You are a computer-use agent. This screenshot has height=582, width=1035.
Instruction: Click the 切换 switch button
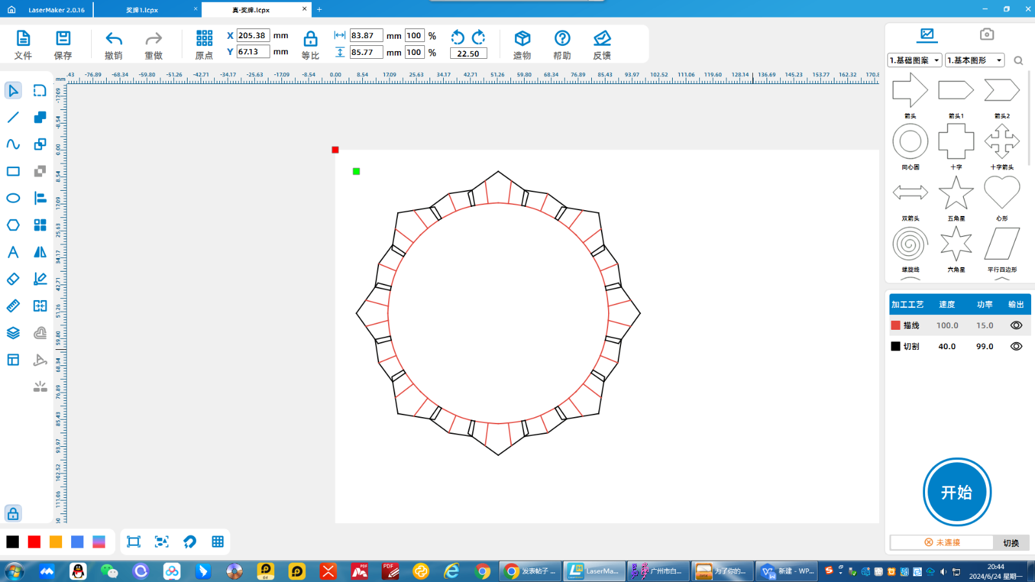[x=1010, y=543]
